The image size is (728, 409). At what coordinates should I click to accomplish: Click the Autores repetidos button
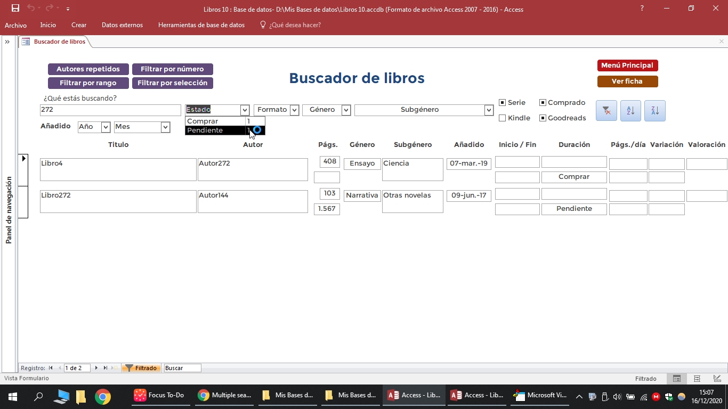[88, 69]
